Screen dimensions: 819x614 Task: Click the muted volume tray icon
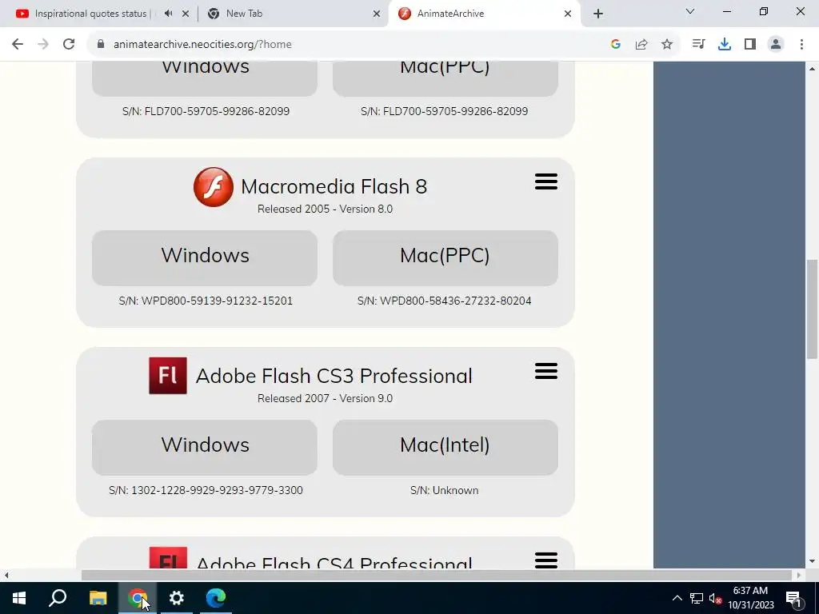[716, 598]
